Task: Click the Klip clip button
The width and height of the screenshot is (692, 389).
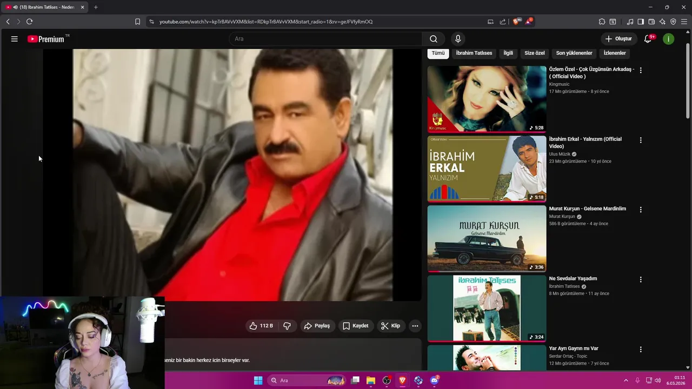Action: 390,326
